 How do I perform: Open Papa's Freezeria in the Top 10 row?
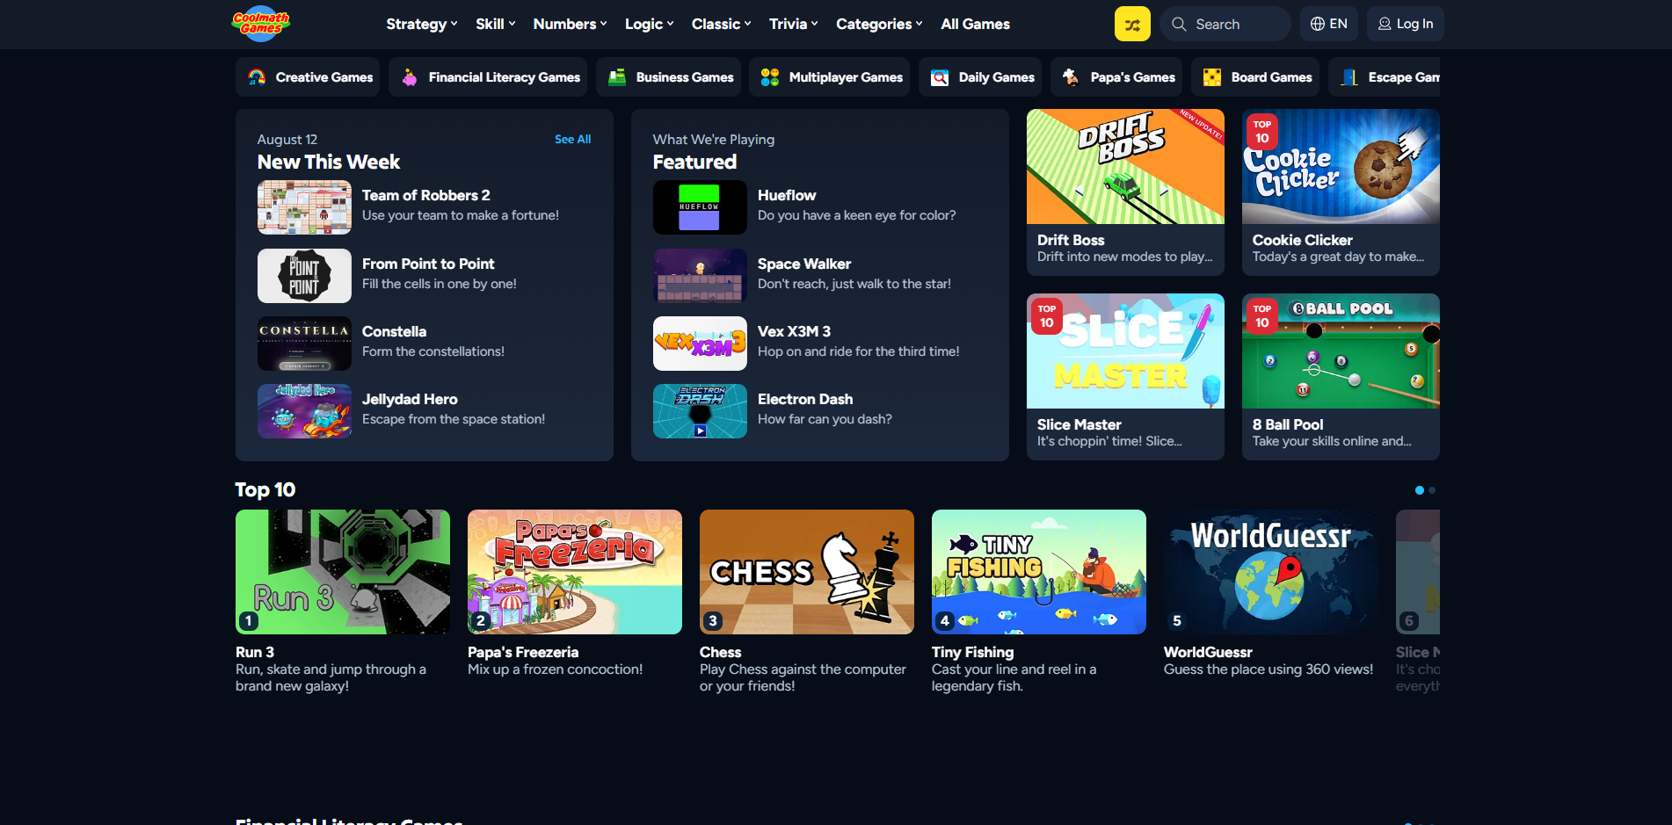pos(575,572)
